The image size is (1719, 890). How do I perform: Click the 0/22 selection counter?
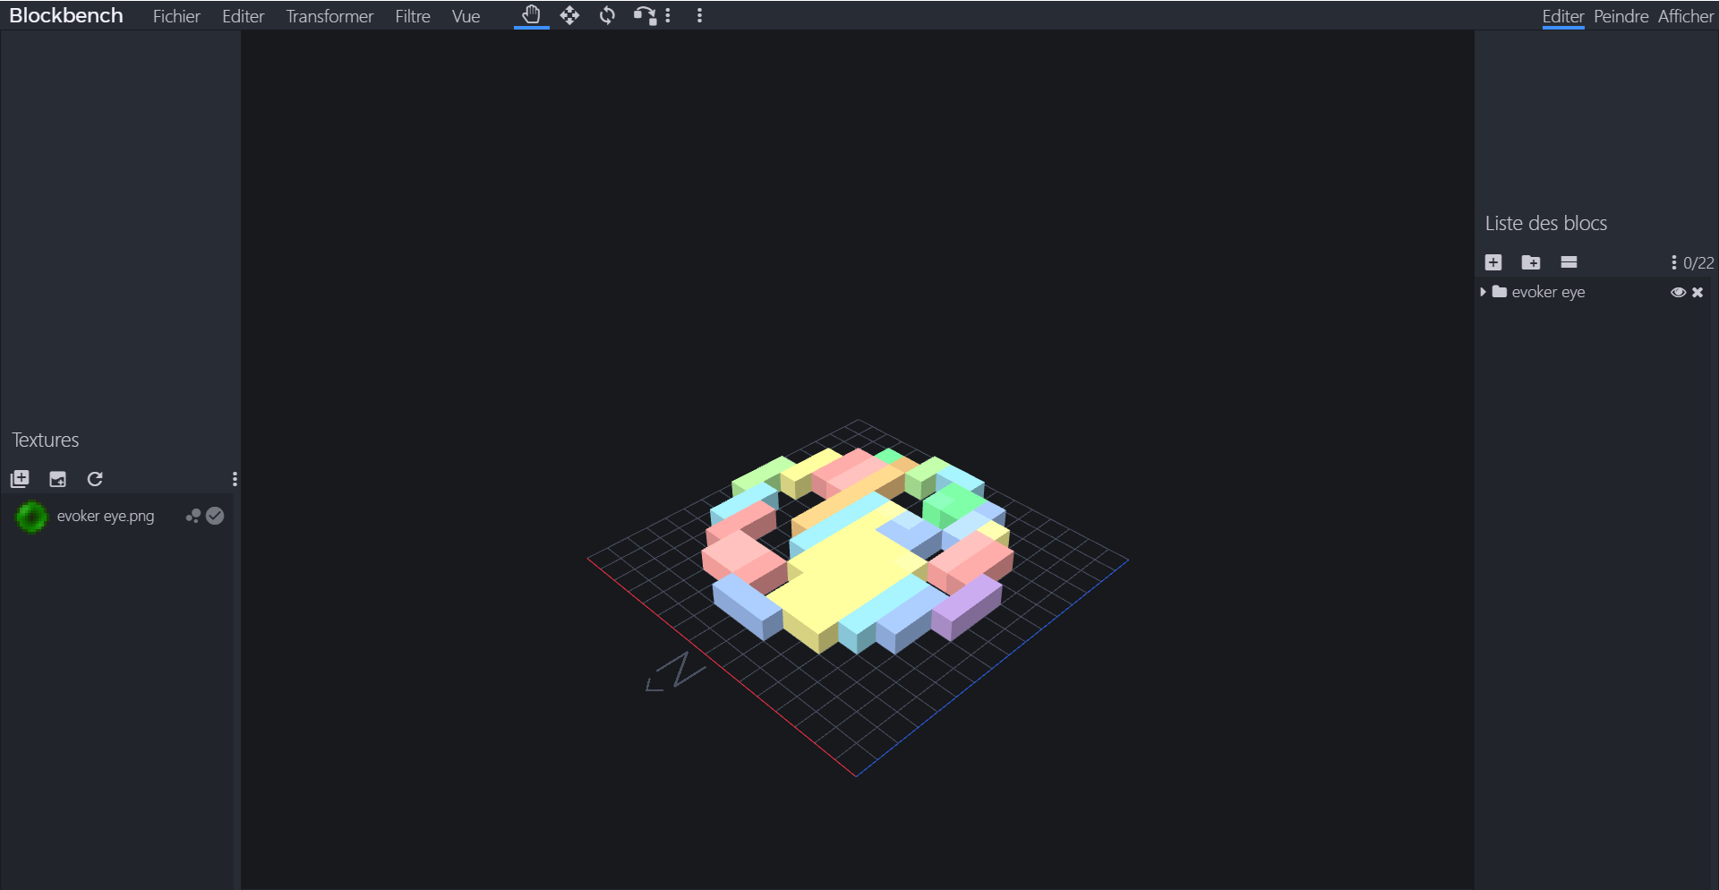(x=1698, y=263)
